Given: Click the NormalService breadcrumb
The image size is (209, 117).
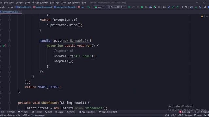Looking at the screenshot, I should click(23, 7).
